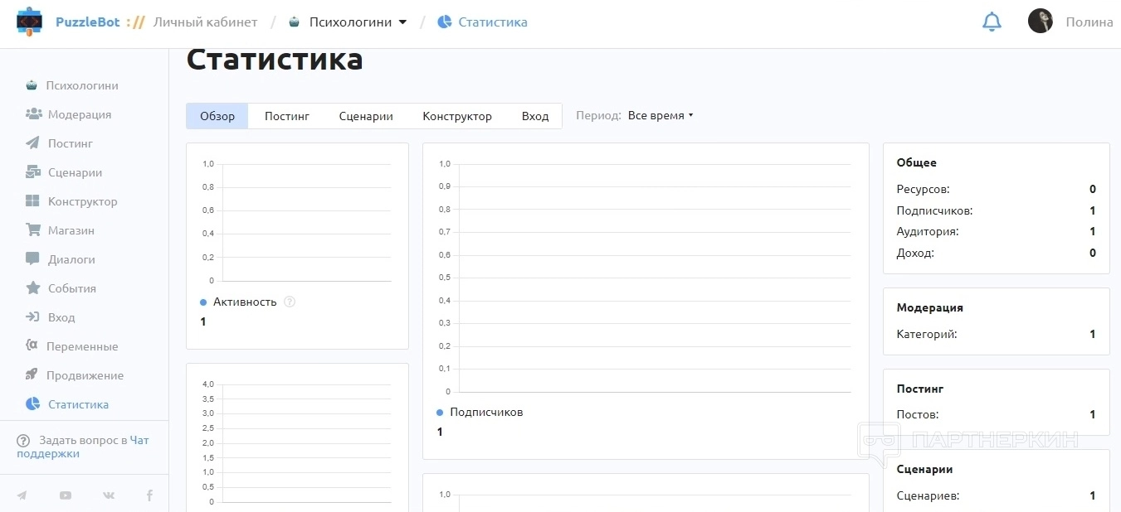Click the Магазин shopping cart icon
Image resolution: width=1121 pixels, height=512 pixels.
(33, 230)
